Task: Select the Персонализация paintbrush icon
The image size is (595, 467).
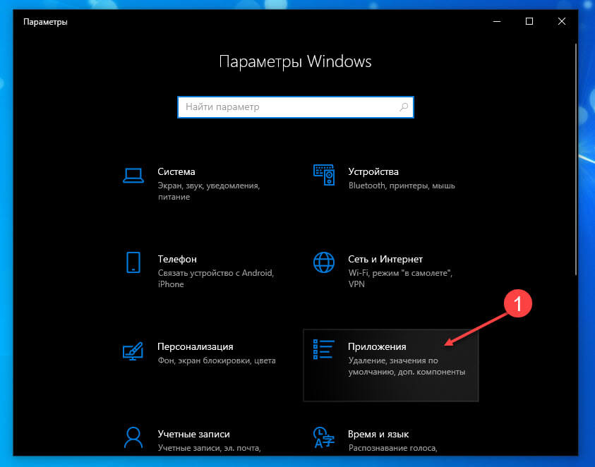Action: point(133,351)
